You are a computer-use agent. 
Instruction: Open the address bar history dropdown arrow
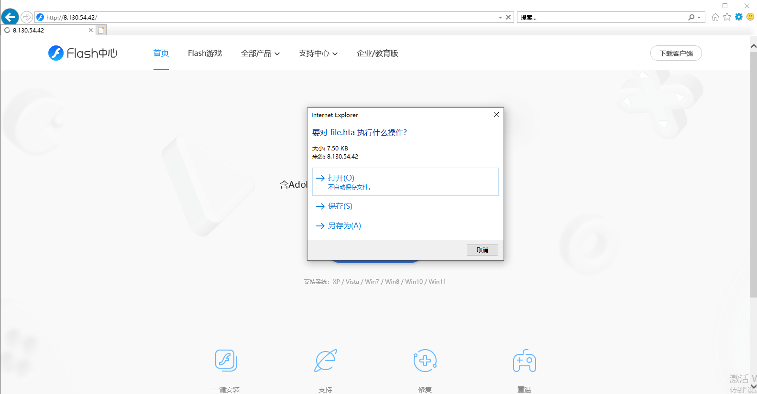tap(500, 17)
